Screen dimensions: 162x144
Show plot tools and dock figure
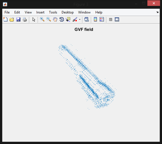click(117, 19)
